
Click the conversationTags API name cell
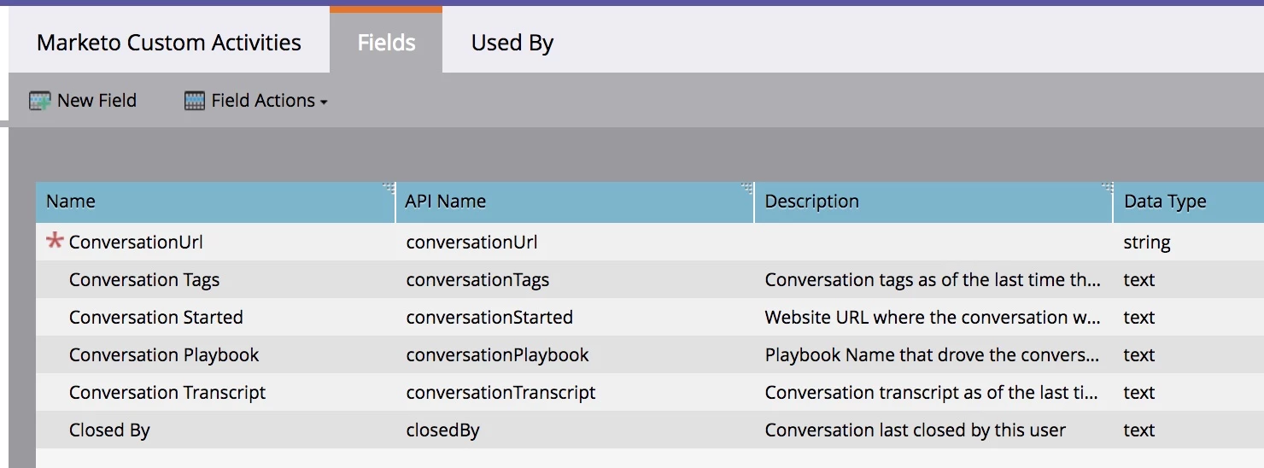[x=477, y=280]
